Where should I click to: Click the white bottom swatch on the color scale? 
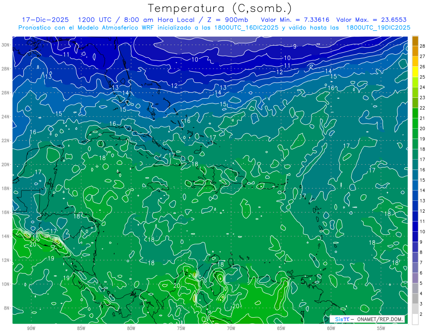tap(415, 319)
